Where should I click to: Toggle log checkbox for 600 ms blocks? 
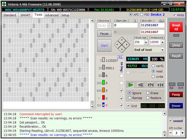click(x=121, y=90)
